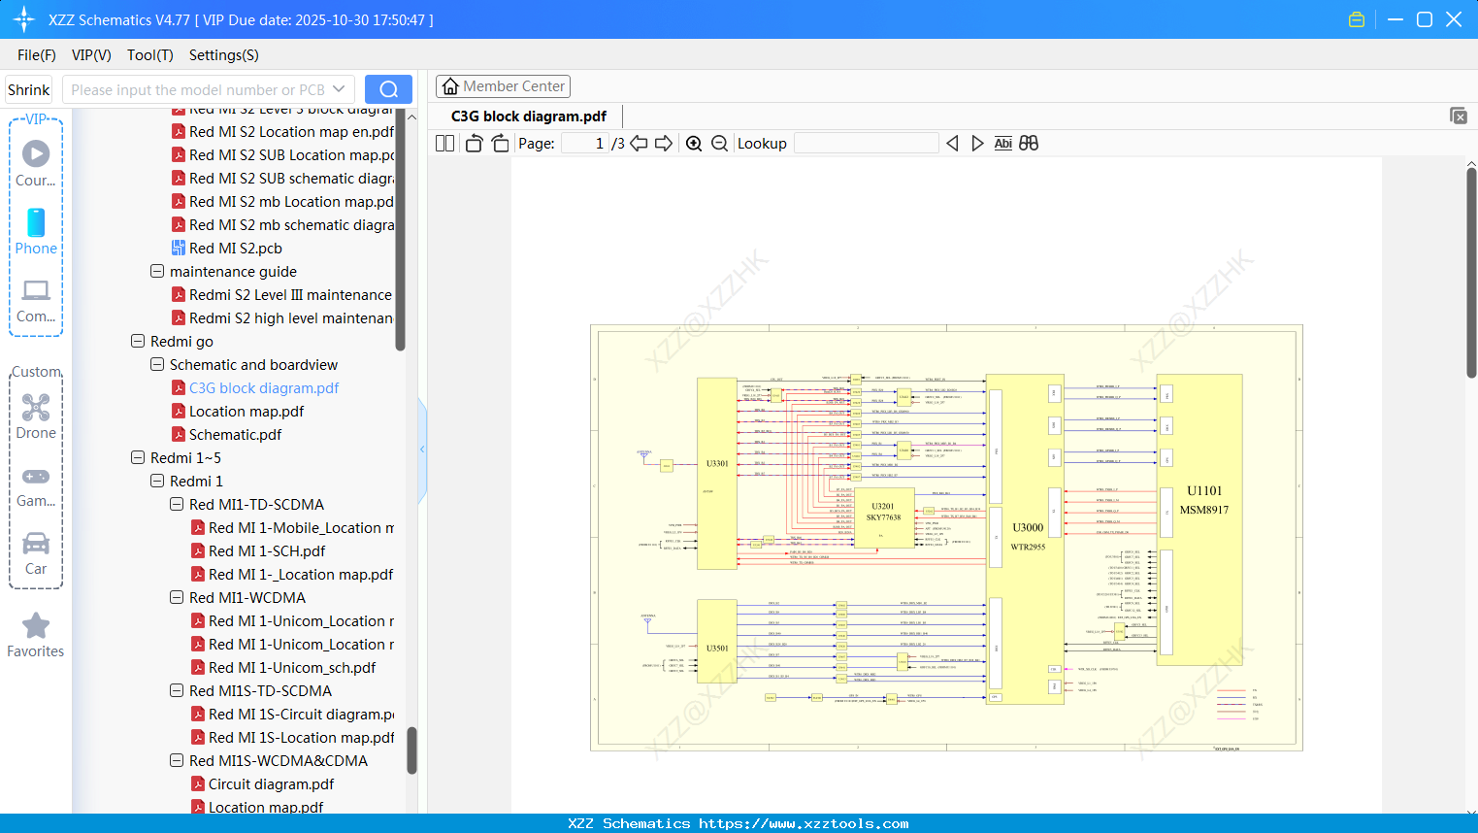This screenshot has width=1478, height=833.
Task: Open the Tool menu
Action: (149, 55)
